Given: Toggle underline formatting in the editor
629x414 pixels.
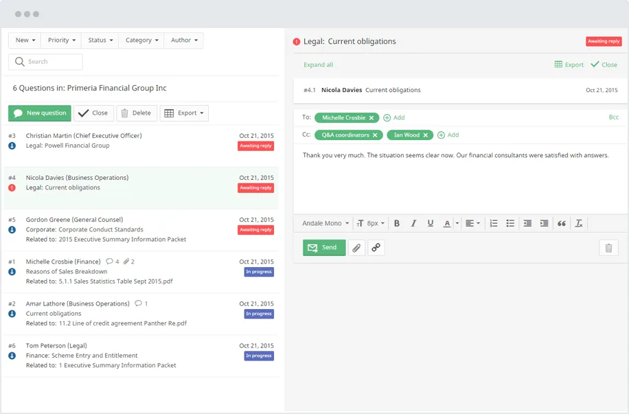Looking at the screenshot, I should pyautogui.click(x=431, y=222).
